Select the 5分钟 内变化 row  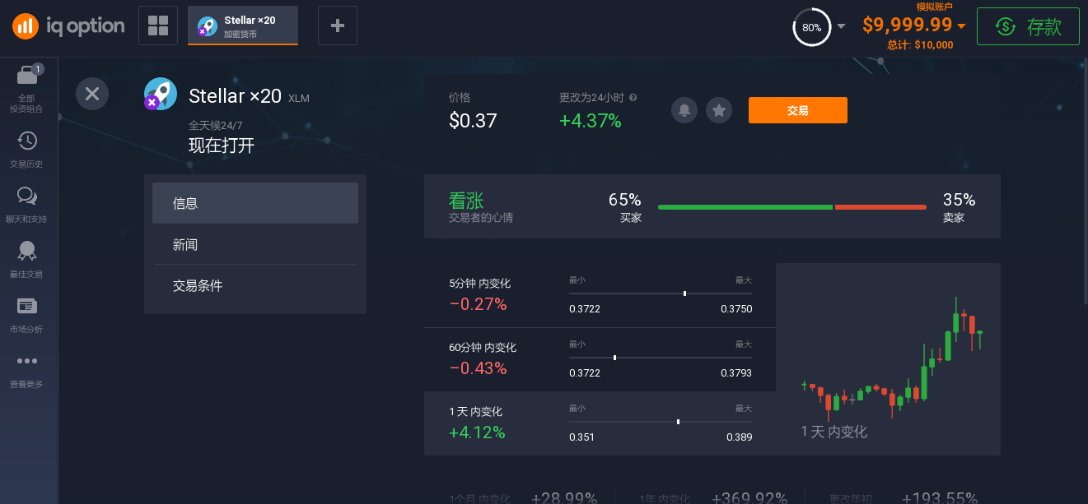pos(600,295)
